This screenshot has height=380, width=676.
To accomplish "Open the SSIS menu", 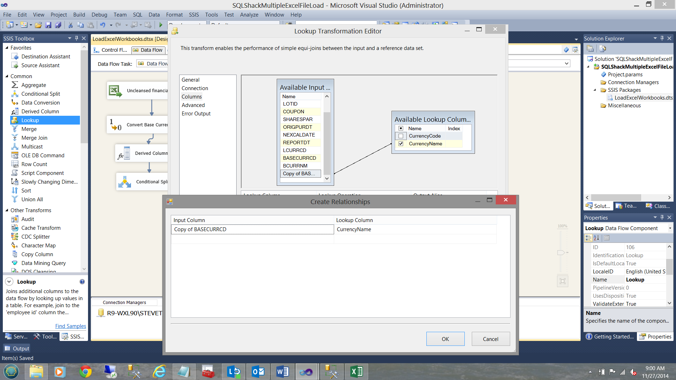I will [x=194, y=15].
